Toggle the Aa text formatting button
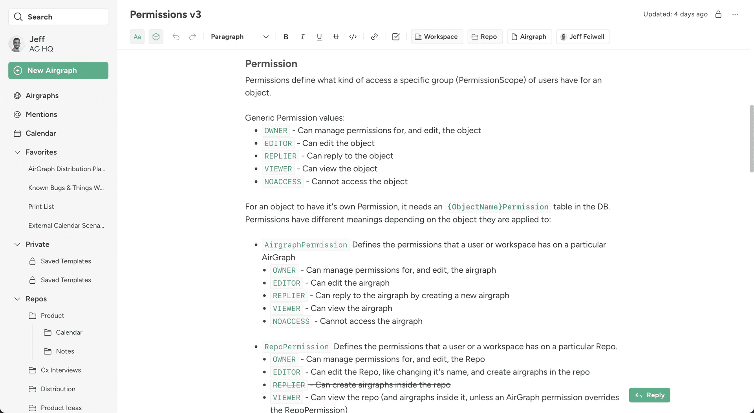Image resolution: width=754 pixels, height=413 pixels. (137, 37)
